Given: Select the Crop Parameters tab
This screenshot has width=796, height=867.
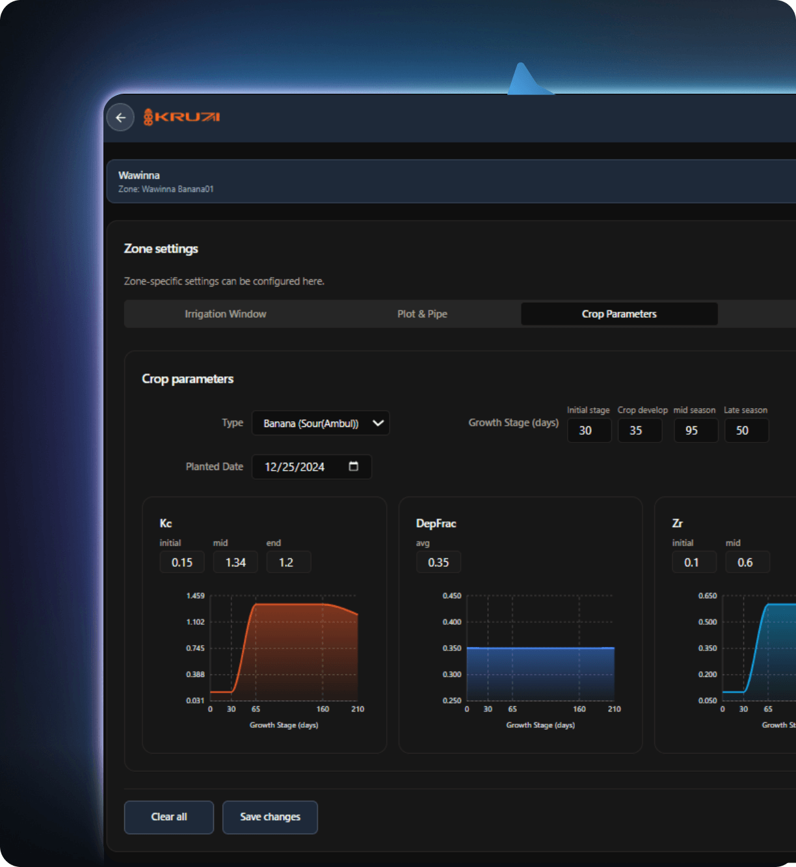Looking at the screenshot, I should pos(619,314).
